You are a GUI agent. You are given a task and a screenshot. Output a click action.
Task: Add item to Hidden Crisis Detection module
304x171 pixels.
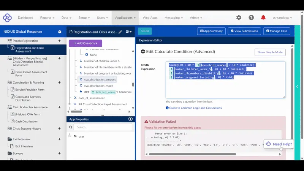coord(59,58)
